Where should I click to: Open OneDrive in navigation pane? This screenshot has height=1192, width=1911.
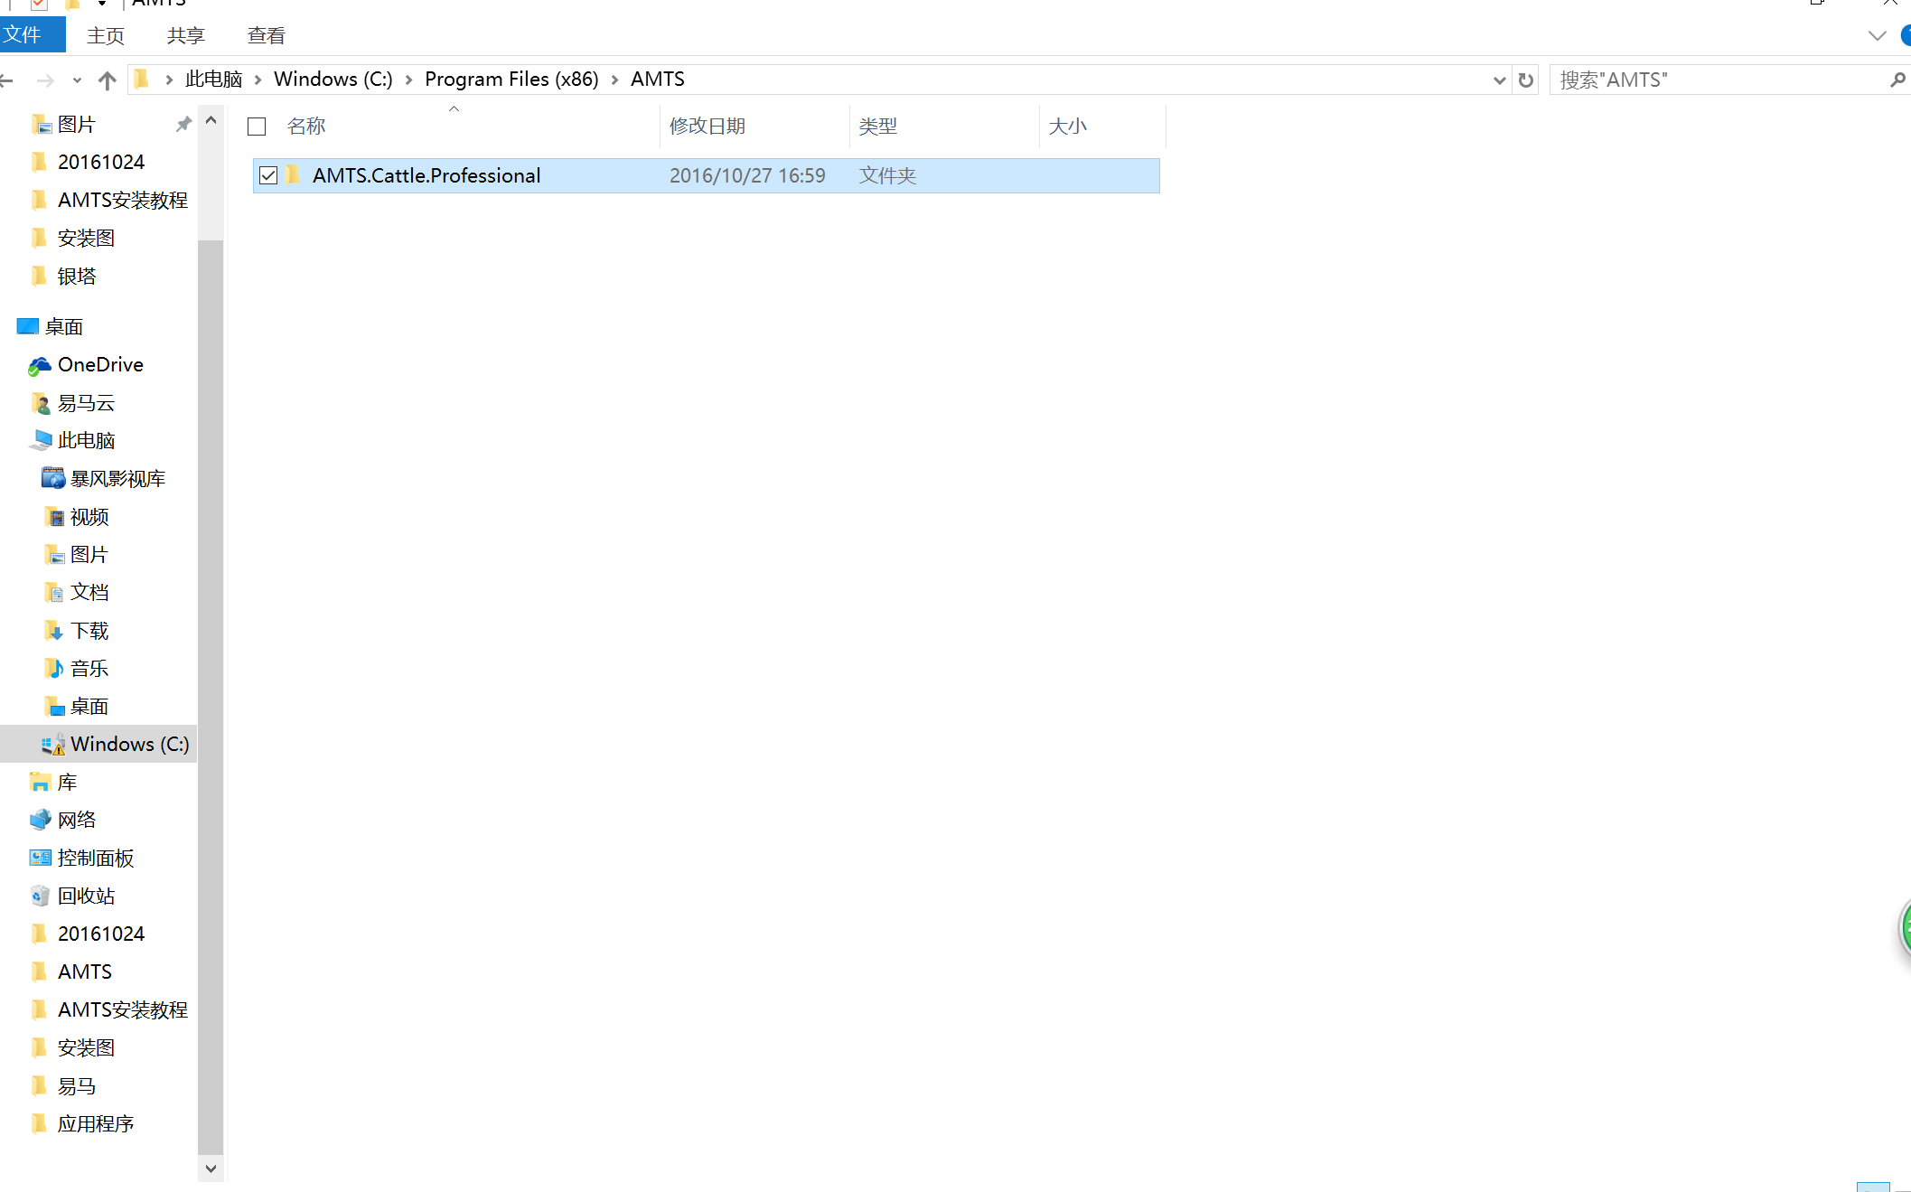click(100, 364)
